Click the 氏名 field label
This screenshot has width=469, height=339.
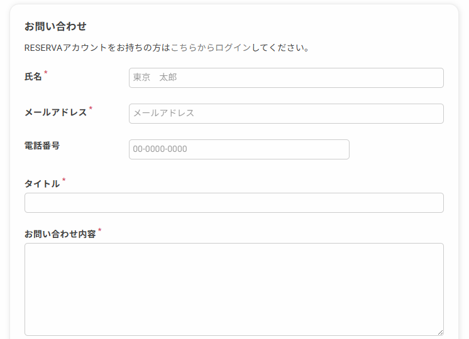[33, 77]
